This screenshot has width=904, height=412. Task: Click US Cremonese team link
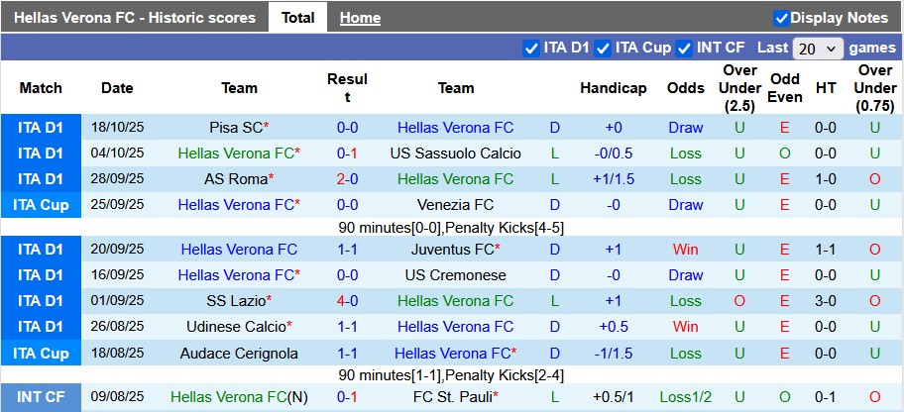455,275
